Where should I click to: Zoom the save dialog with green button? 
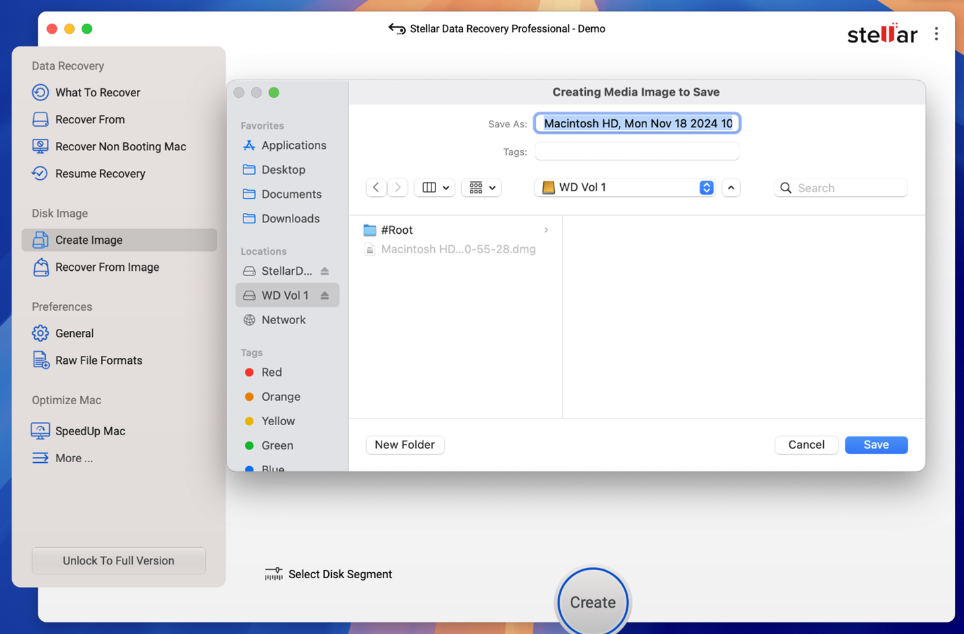(x=274, y=92)
